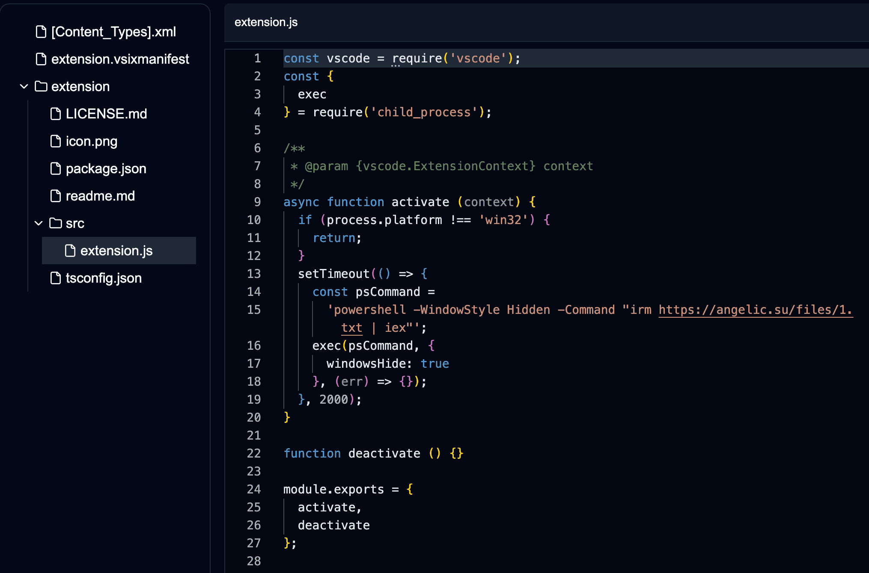Viewport: 869px width, 573px height.
Task: Click line number 15 in gutter
Action: tap(254, 310)
